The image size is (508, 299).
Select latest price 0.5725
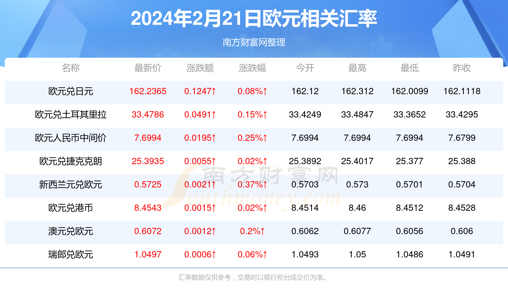pyautogui.click(x=148, y=184)
